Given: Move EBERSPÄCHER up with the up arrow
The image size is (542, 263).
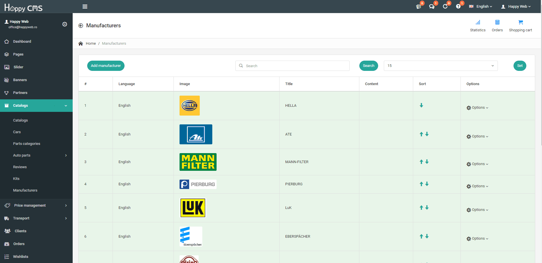Looking at the screenshot, I should click(421, 236).
